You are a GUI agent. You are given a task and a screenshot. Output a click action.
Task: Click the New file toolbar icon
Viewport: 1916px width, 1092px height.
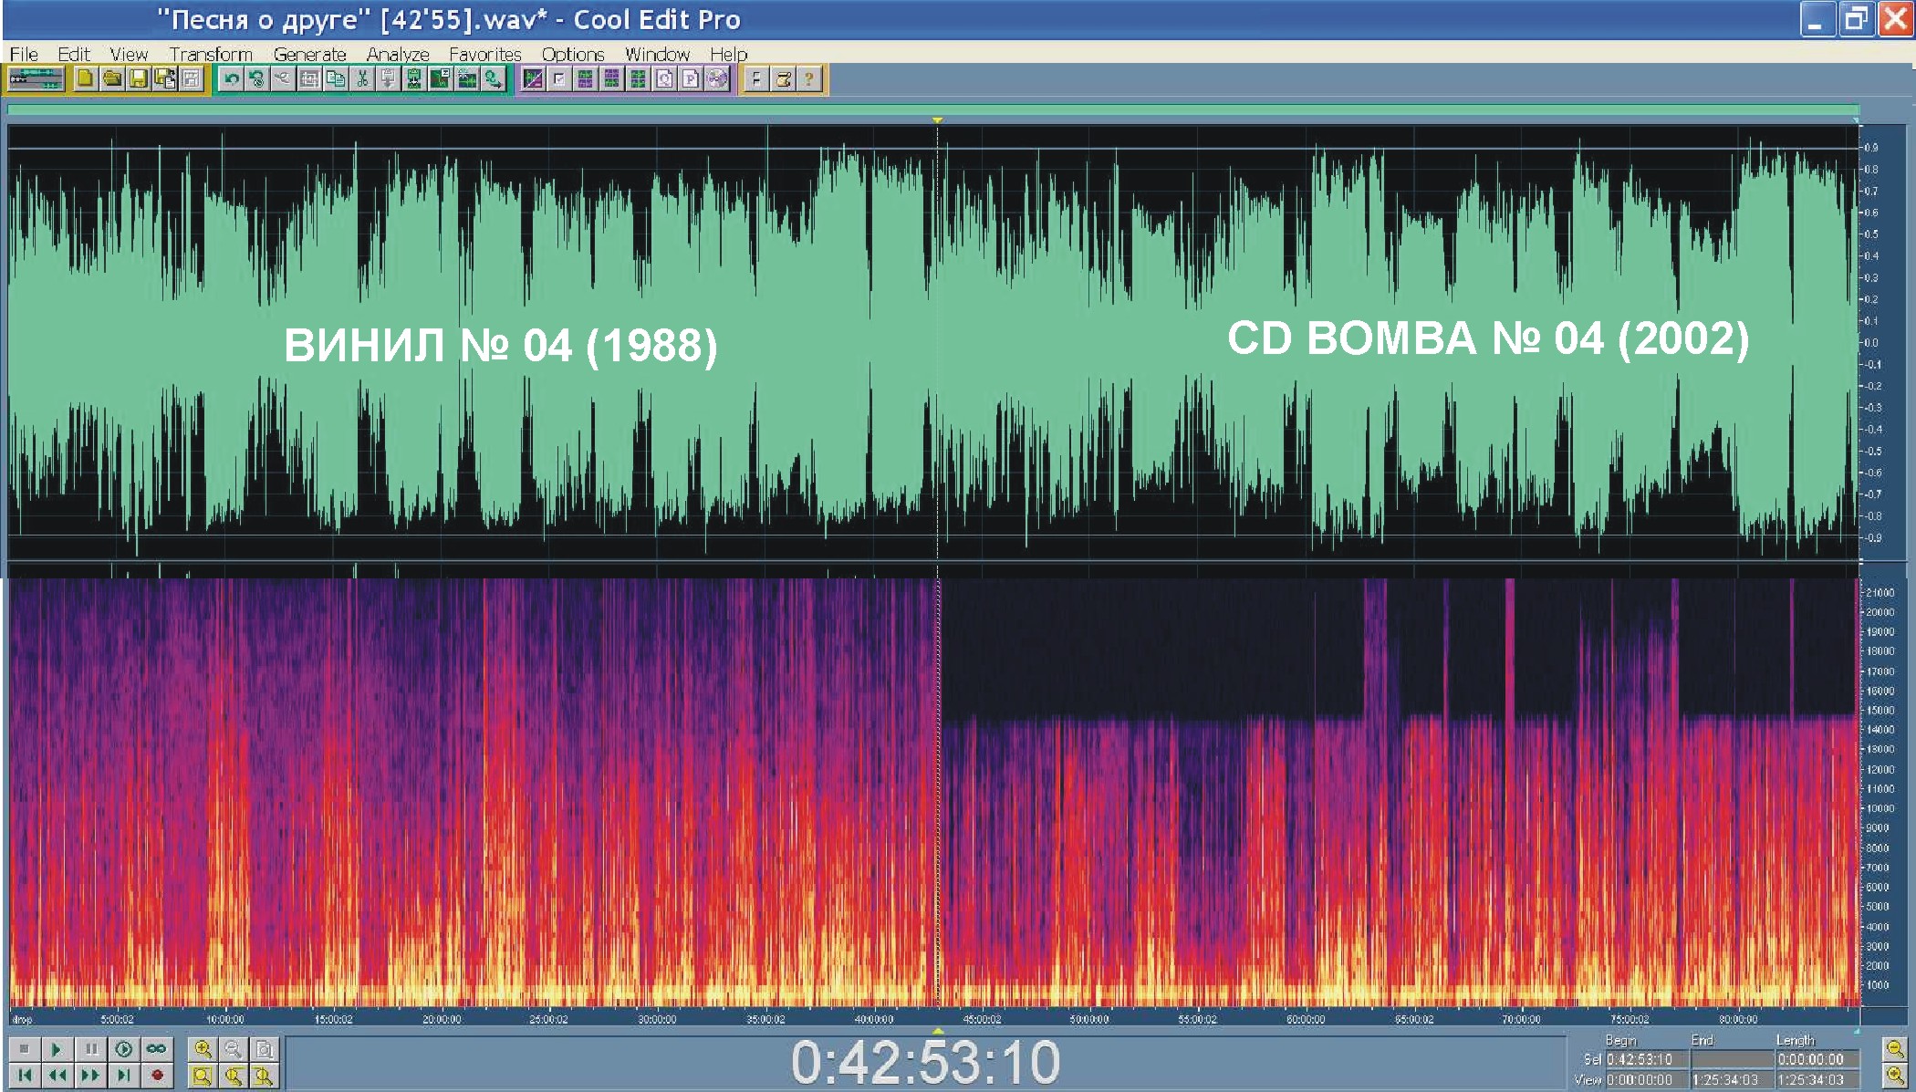(85, 79)
